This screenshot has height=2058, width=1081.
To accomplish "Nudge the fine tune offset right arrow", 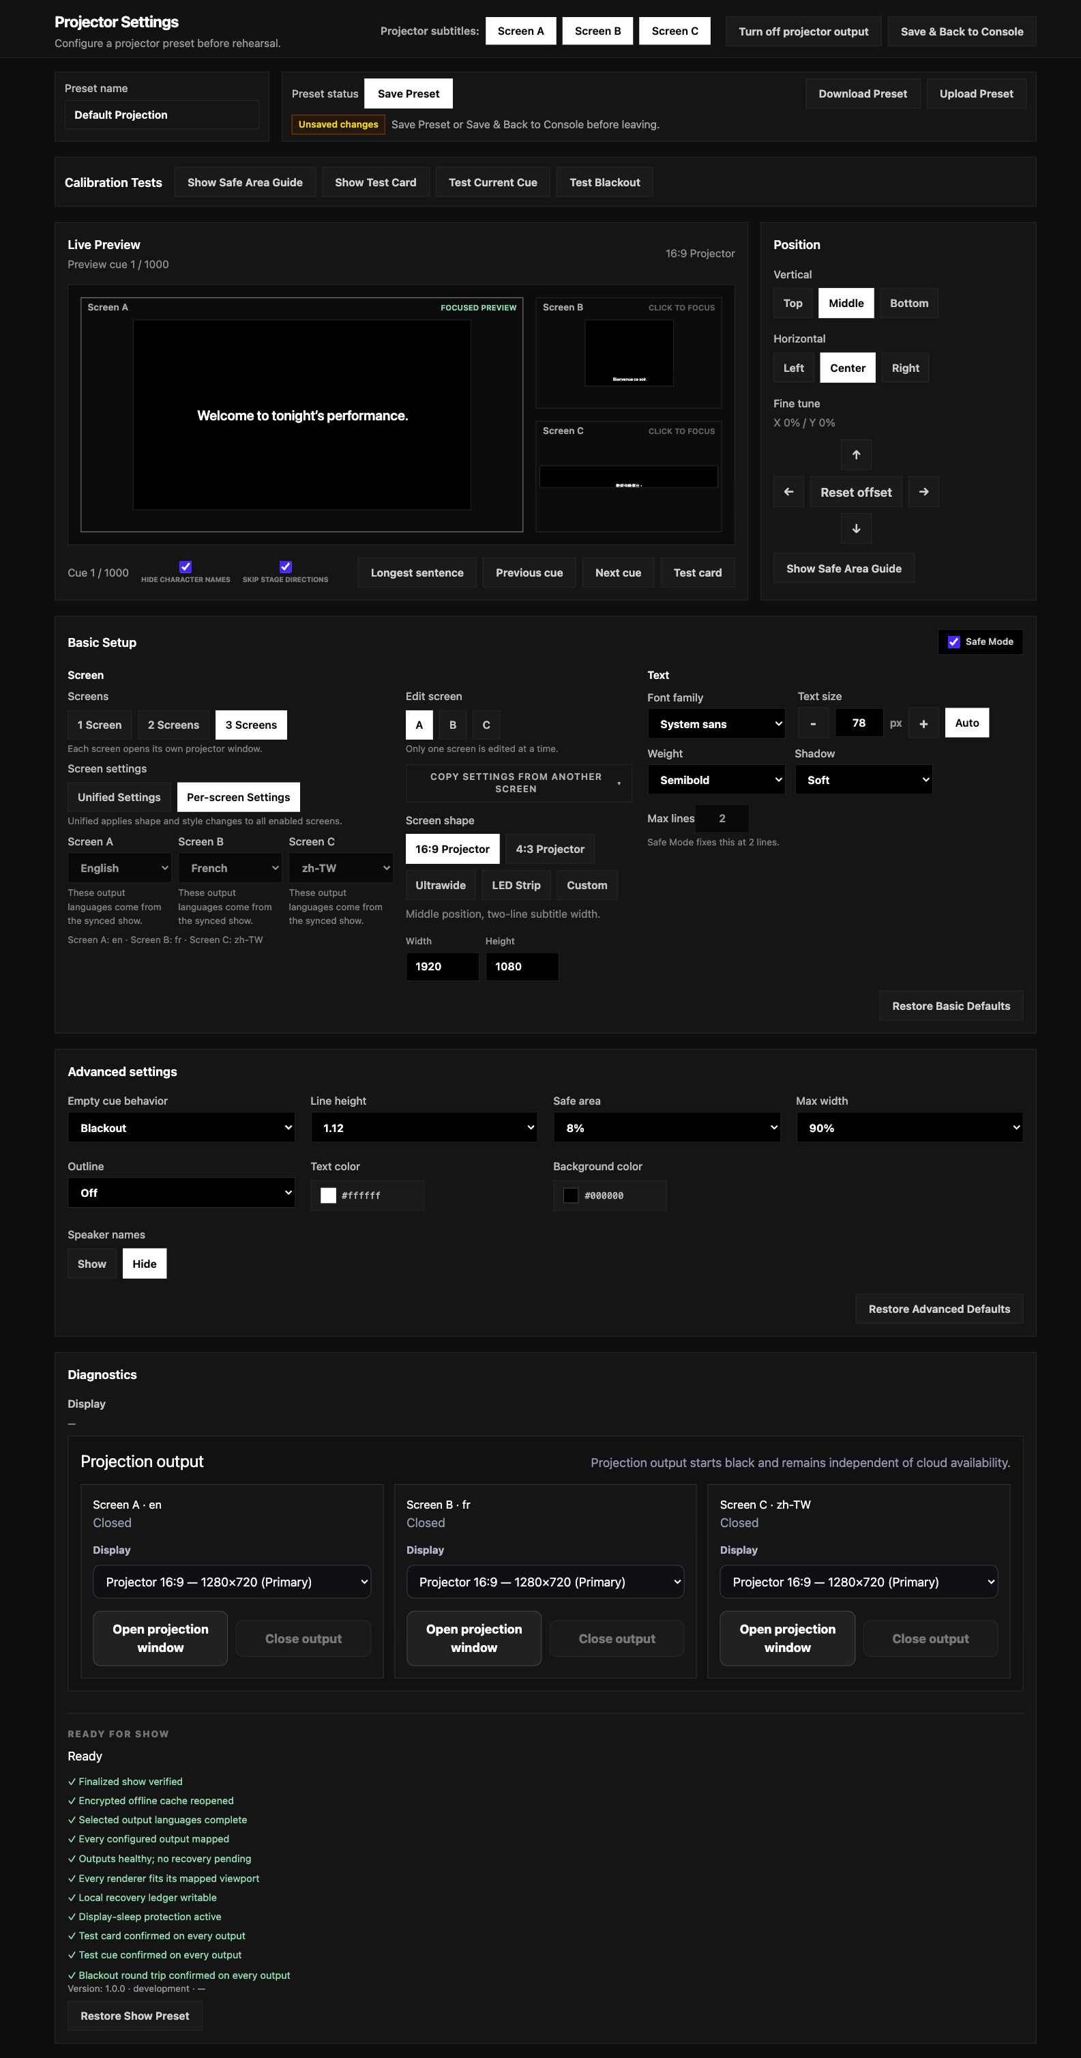I will [923, 492].
